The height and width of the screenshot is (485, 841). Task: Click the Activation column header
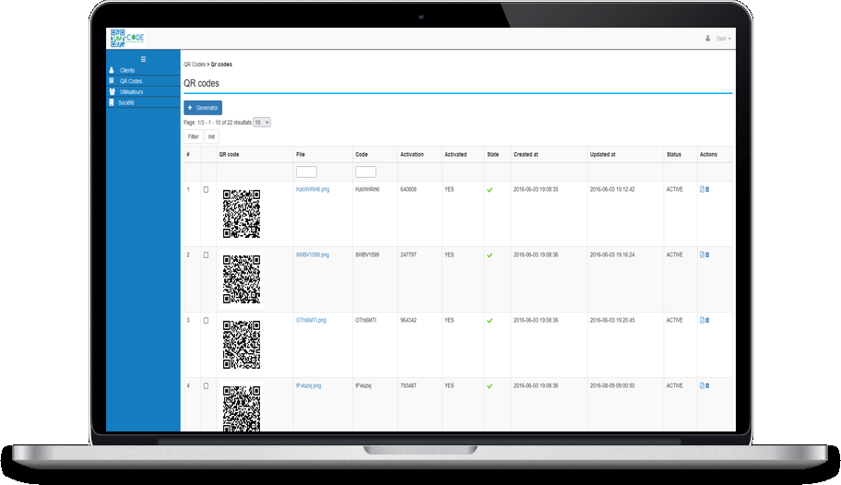pos(412,155)
